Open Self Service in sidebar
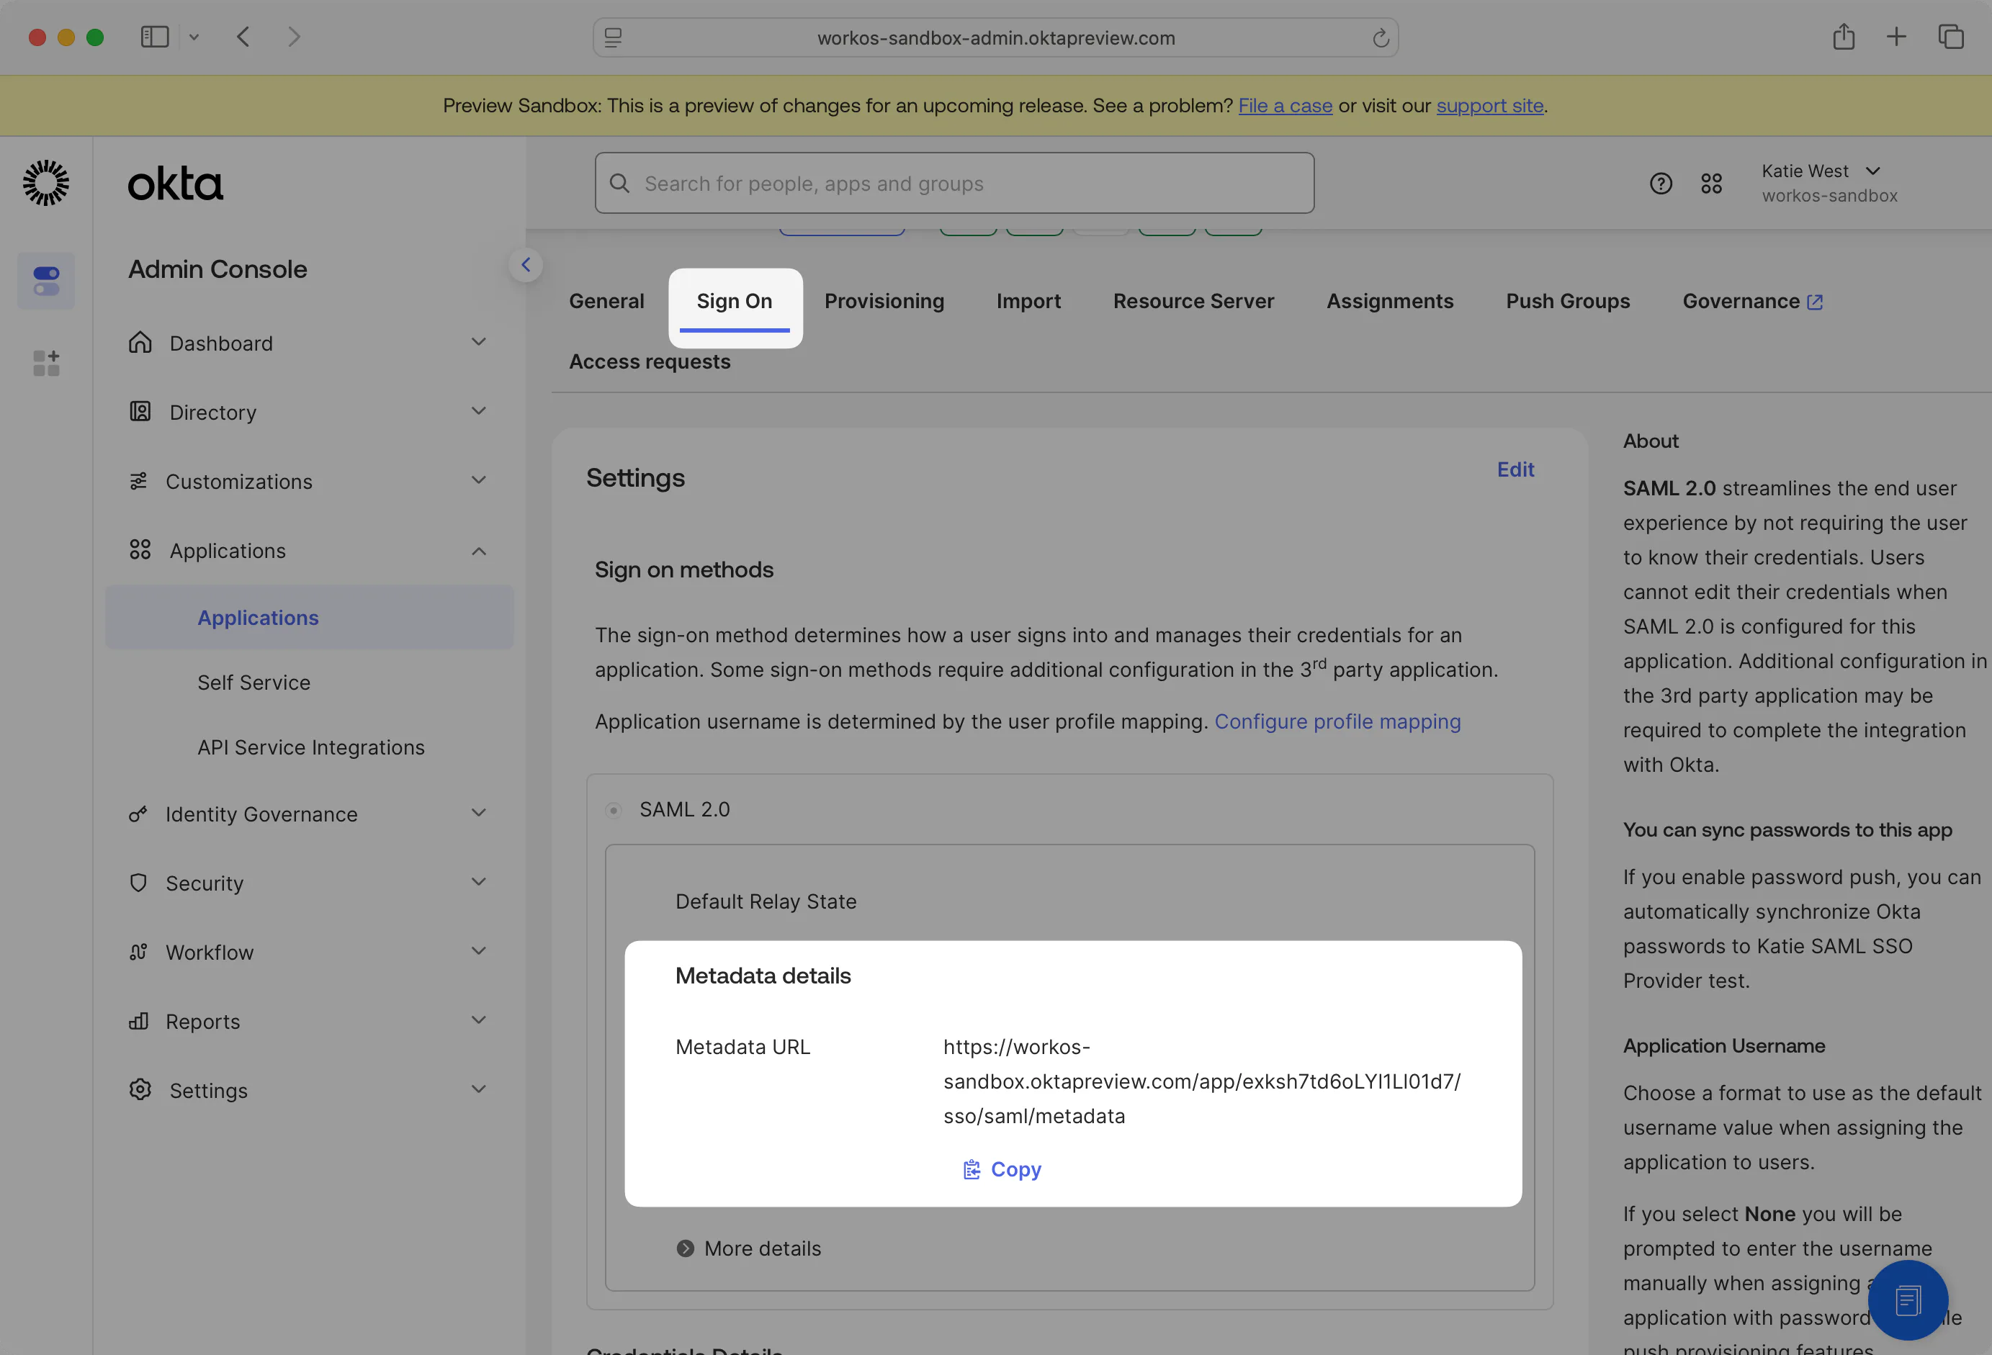This screenshot has height=1355, width=1992. 254,683
